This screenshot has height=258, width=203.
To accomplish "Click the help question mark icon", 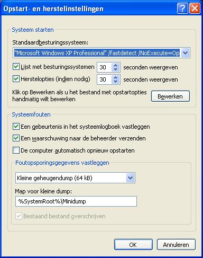I will click(x=182, y=8).
